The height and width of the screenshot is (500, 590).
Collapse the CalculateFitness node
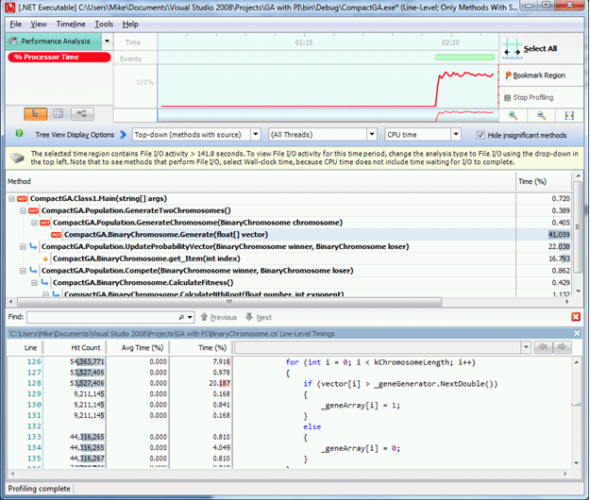click(x=34, y=283)
